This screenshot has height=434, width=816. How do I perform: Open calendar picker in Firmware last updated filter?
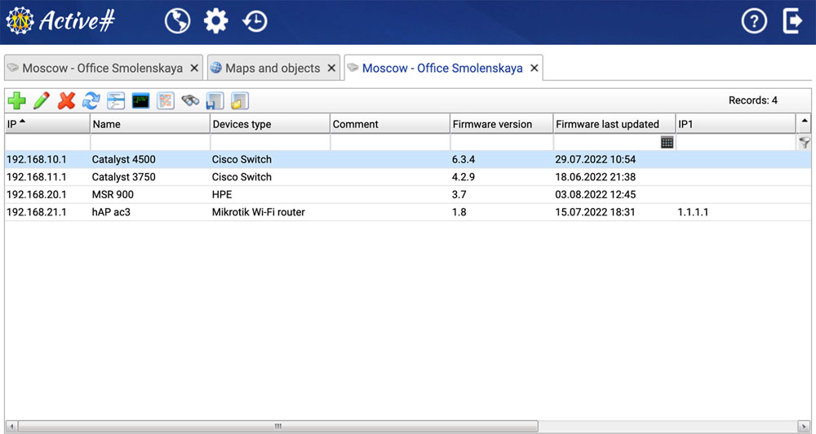(667, 142)
